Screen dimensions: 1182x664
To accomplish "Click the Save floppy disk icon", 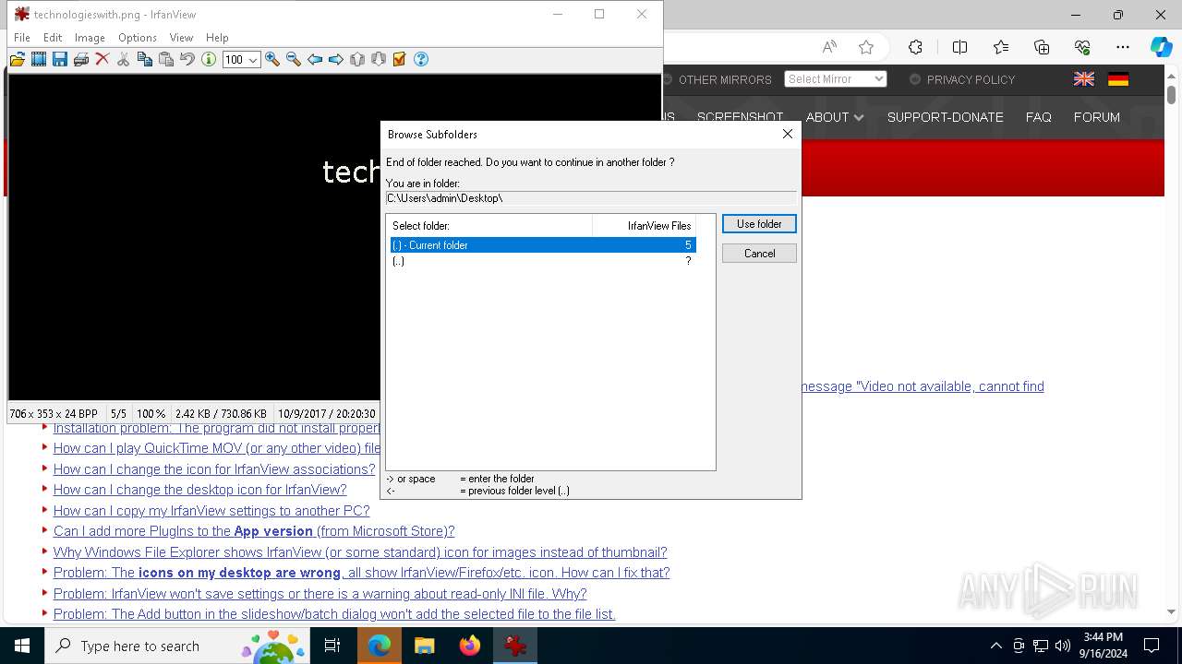I will 60,59.
